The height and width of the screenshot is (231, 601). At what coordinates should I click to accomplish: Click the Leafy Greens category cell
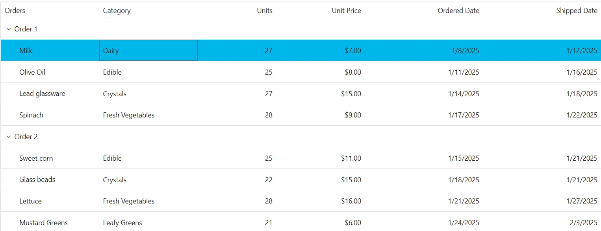click(x=148, y=222)
